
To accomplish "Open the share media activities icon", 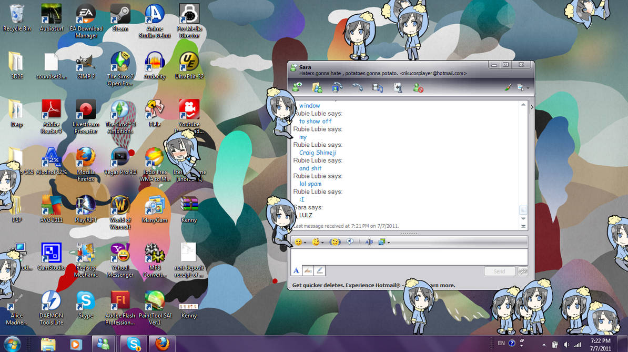I will (x=377, y=87).
